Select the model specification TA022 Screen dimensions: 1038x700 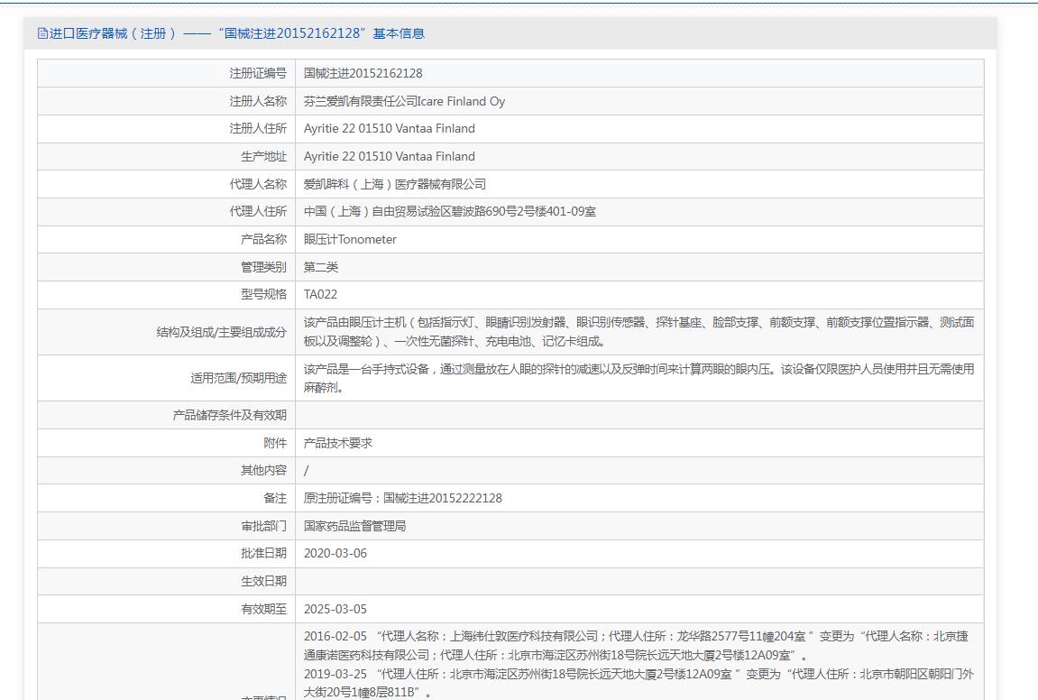320,294
